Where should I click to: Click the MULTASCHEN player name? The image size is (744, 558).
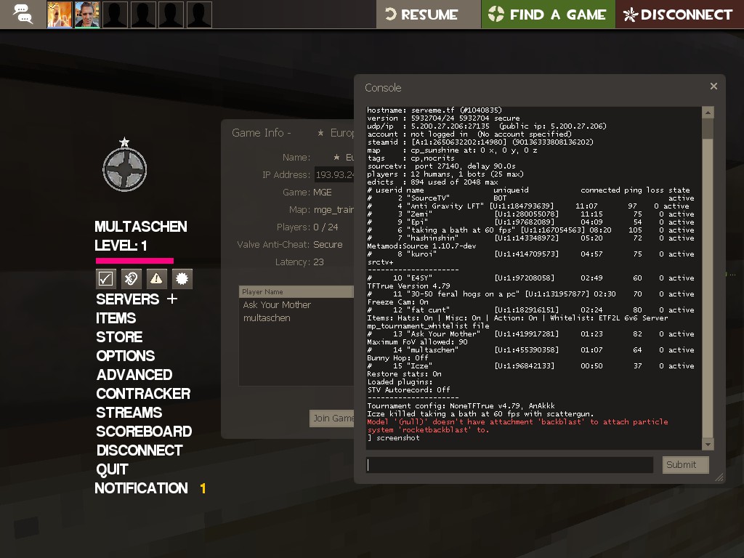(x=141, y=227)
